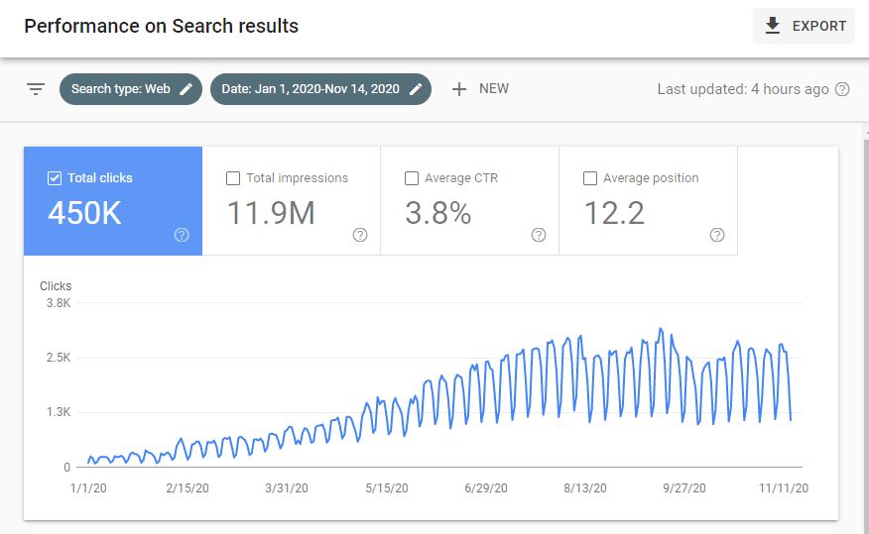869x534 pixels.
Task: Open help icon in Total clicks card
Action: [182, 235]
